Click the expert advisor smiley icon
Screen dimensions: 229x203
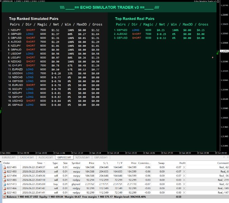coord(218,1)
